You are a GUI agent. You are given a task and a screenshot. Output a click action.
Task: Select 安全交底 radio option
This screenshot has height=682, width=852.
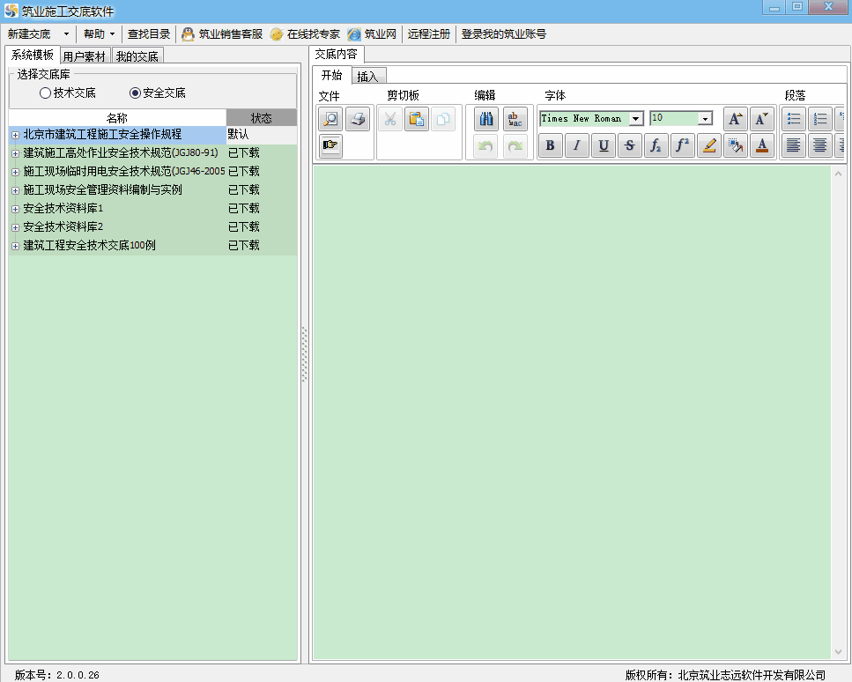pyautogui.click(x=135, y=93)
